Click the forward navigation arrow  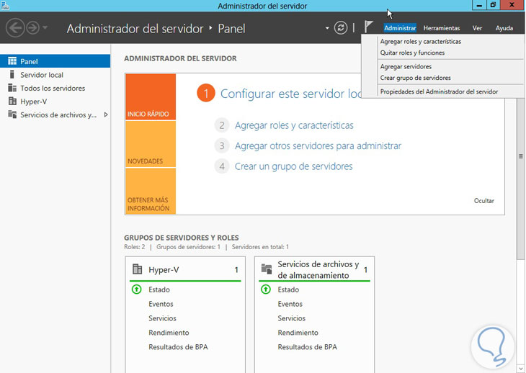coord(33,28)
